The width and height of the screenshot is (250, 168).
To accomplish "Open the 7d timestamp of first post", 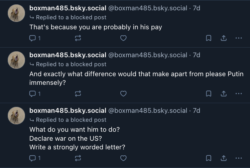I will point(197,8).
